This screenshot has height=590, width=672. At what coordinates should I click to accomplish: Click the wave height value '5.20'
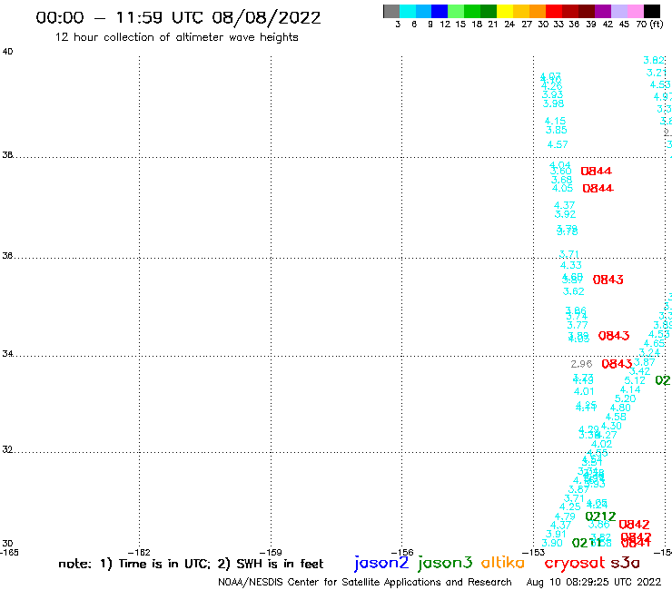pyautogui.click(x=626, y=398)
